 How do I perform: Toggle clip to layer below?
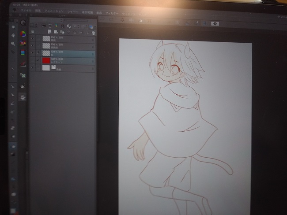point(44,26)
